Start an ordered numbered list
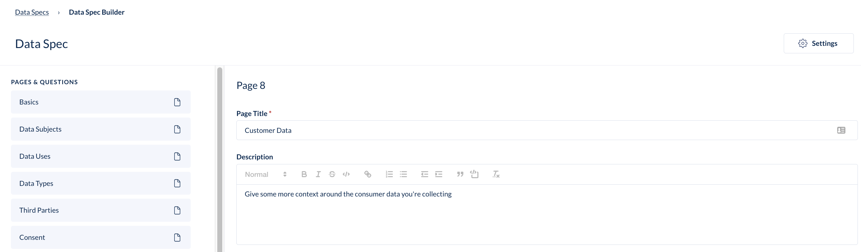 tap(389, 174)
